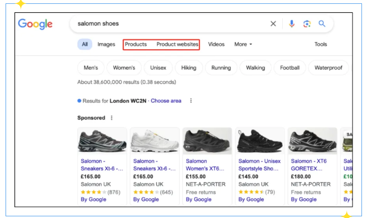Click the London WC2N location text
This screenshot has width=367, height=218.
coord(128,101)
